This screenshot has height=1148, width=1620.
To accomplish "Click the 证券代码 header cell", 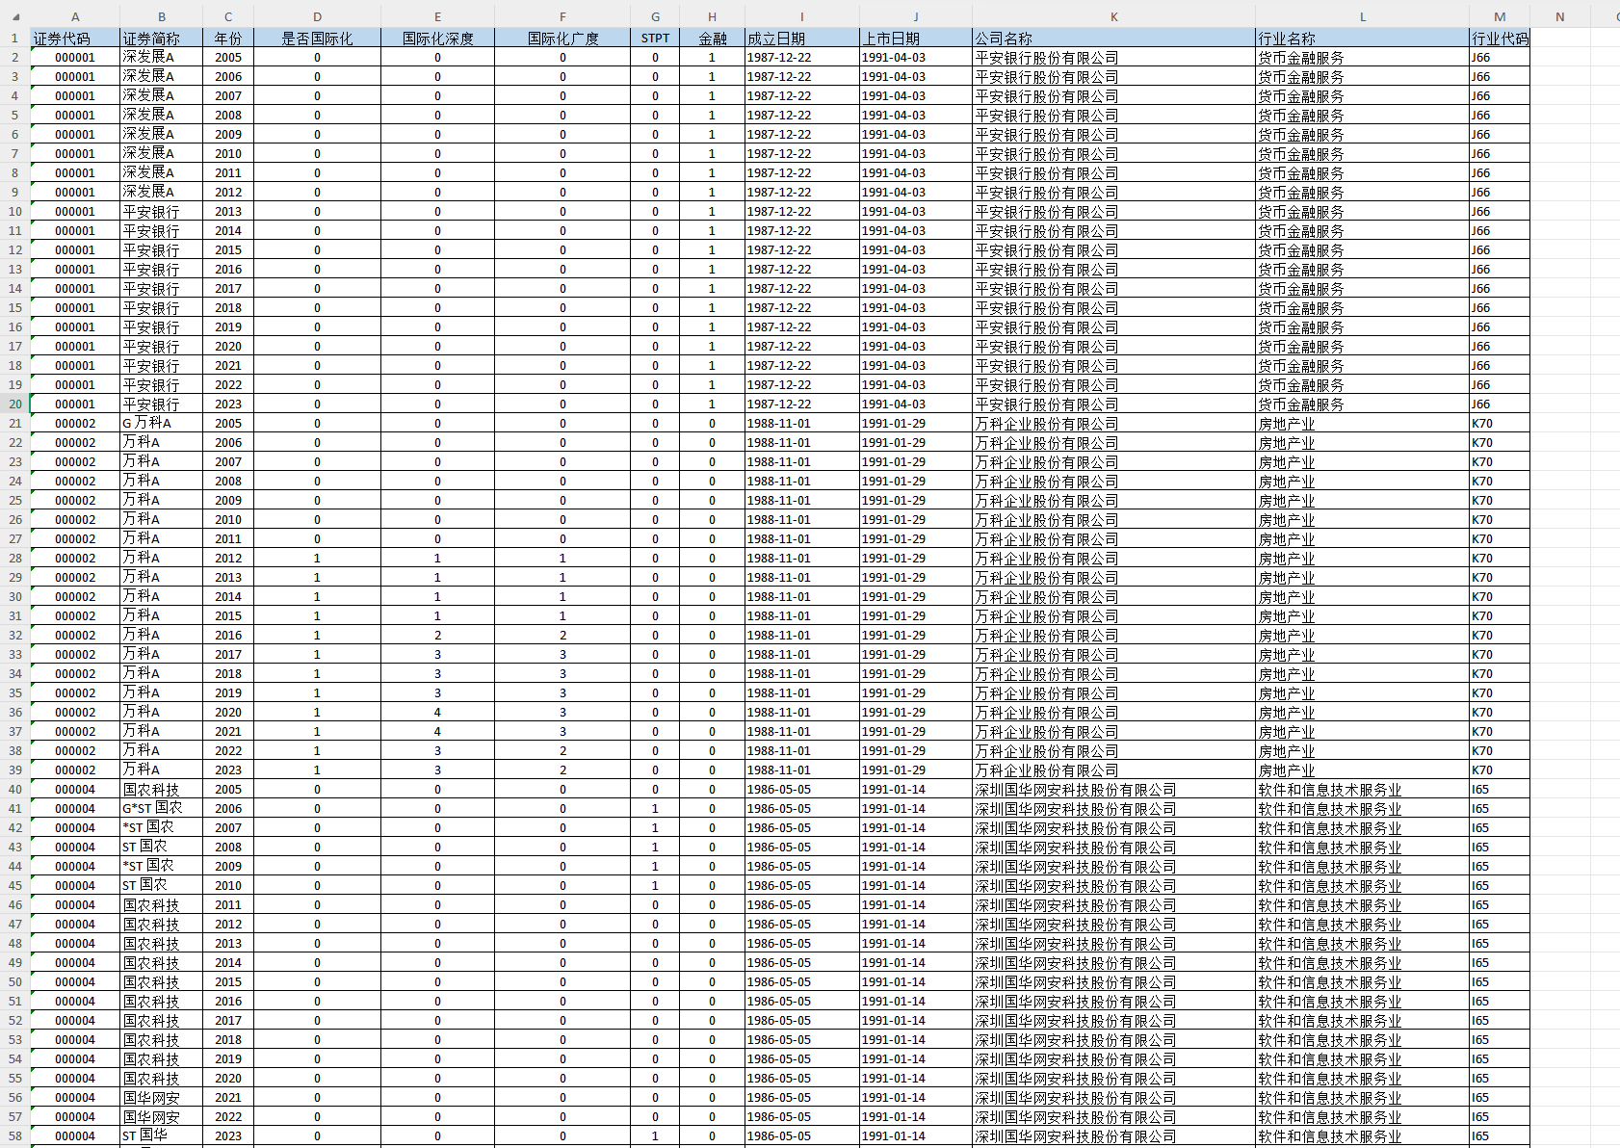I will (x=75, y=39).
